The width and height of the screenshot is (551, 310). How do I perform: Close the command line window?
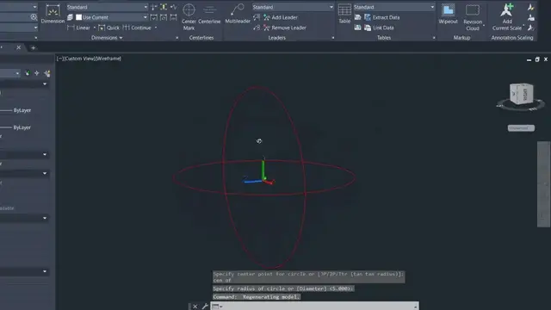[195, 307]
